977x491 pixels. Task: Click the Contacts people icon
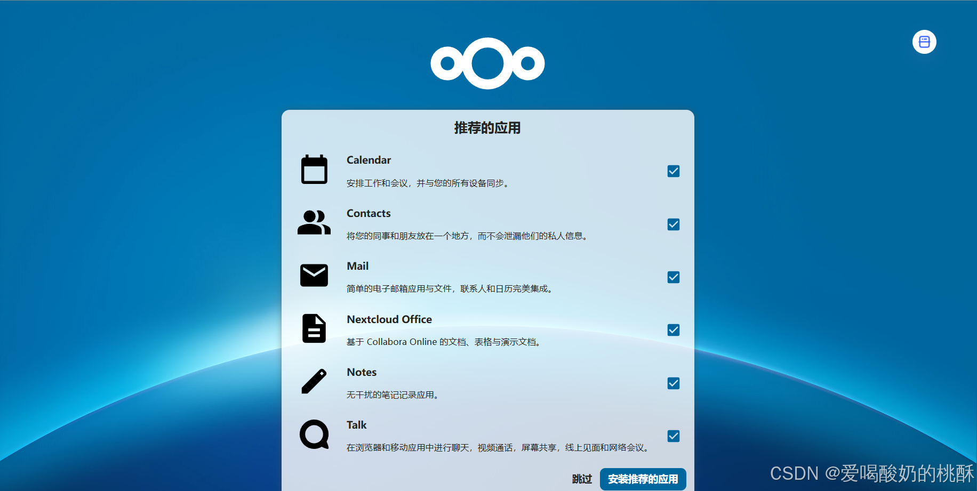pyautogui.click(x=314, y=223)
